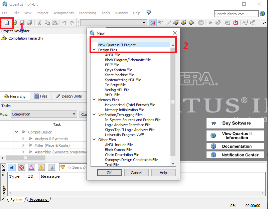Click into the Search altera.com field

coord(236,14)
